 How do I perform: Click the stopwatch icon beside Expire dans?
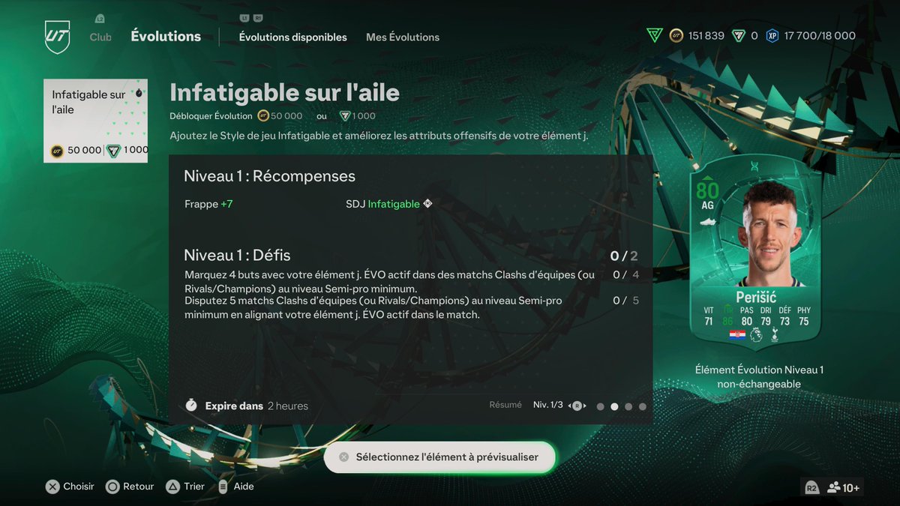click(191, 405)
